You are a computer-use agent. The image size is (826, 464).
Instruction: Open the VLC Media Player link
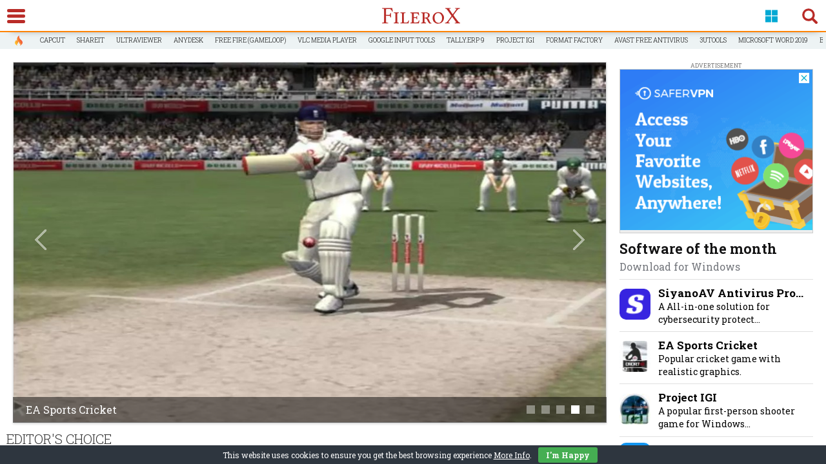tap(327, 41)
